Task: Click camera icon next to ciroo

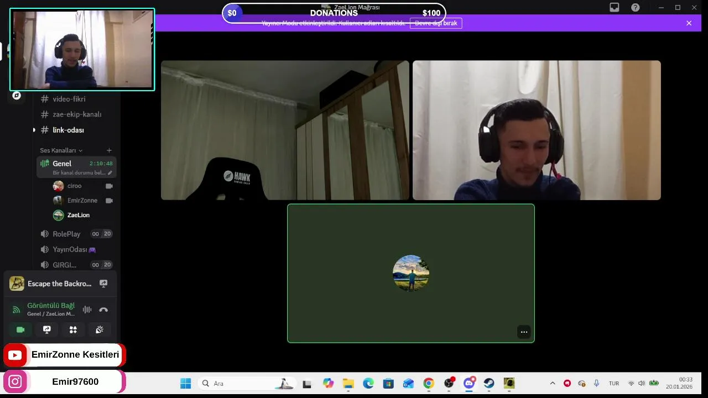Action: click(109, 186)
